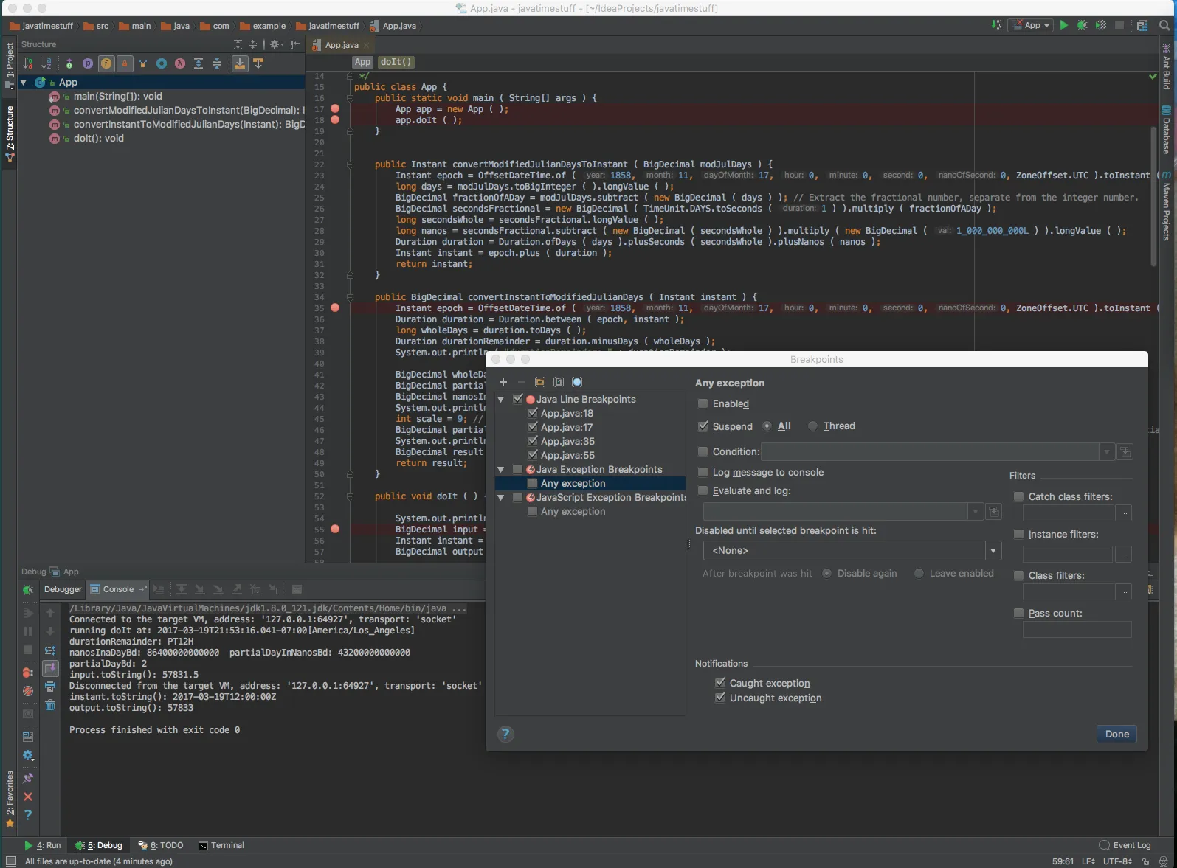Collapse the Java Line Breakpoints tree group
Screen dimensions: 1177x868
tap(501, 399)
